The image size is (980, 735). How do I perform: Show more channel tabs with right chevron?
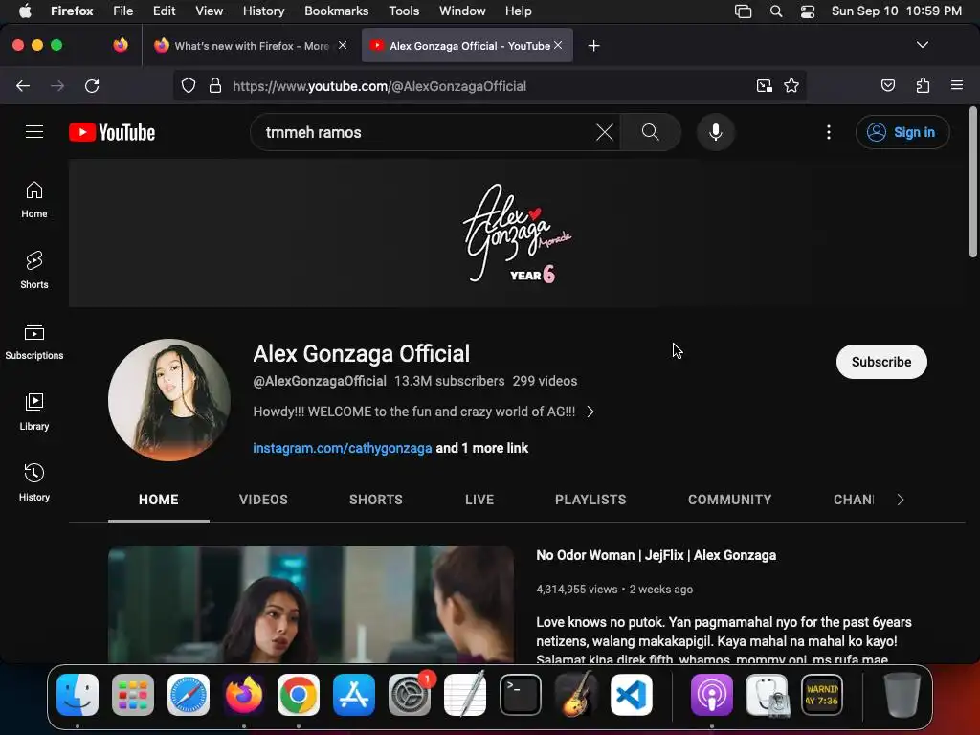pyautogui.click(x=900, y=500)
